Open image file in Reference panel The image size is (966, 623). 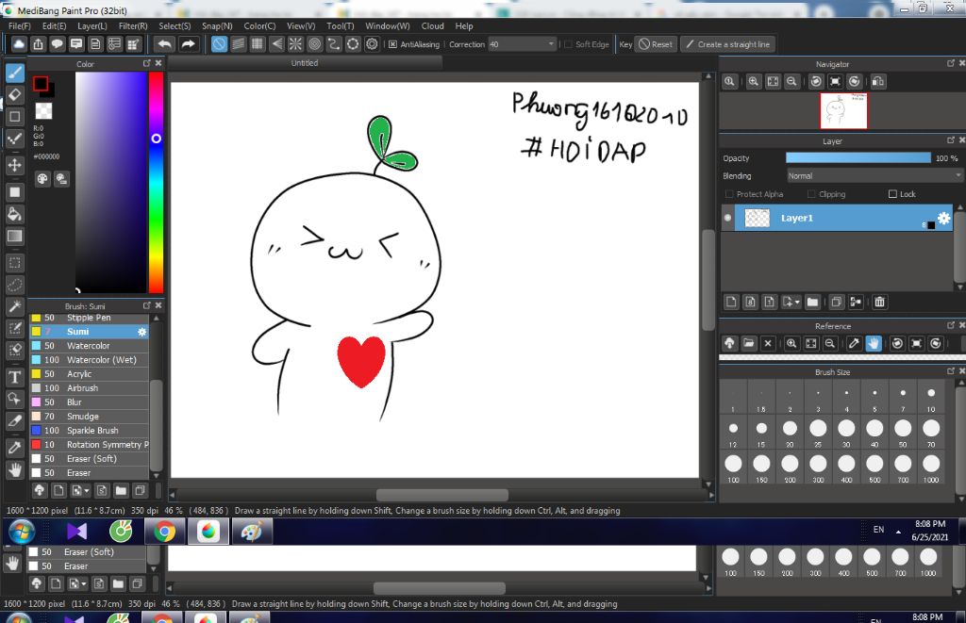coord(748,343)
